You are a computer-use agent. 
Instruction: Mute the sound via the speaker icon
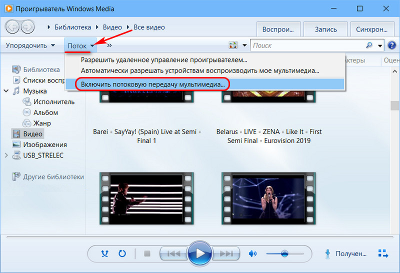[x=252, y=253]
